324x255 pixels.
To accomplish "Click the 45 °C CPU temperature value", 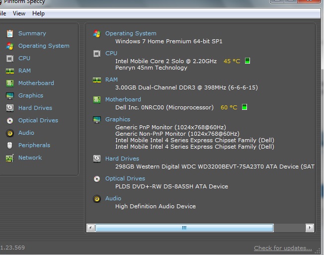I will pos(232,61).
